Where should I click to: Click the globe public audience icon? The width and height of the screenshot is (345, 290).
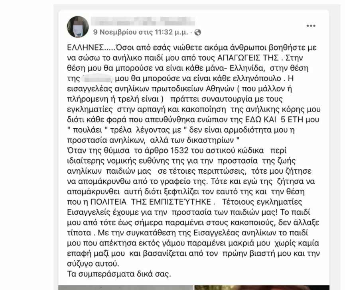198,32
